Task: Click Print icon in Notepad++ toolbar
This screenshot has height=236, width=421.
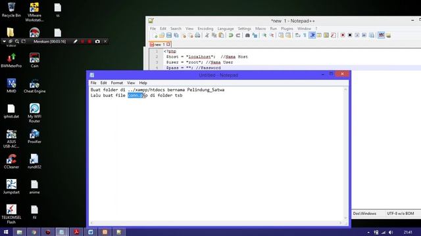Action: 197,35
